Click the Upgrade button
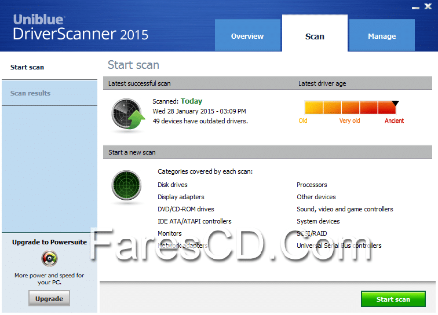Image resolution: width=438 pixels, height=315 pixels. [49, 299]
